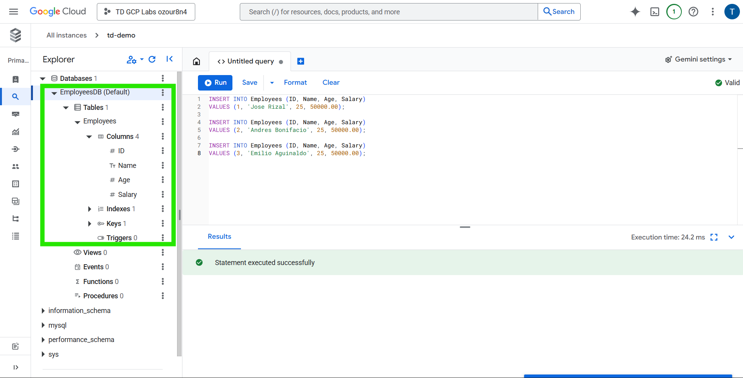Open the Save options dropdown arrow
This screenshot has width=743, height=378.
coord(272,83)
